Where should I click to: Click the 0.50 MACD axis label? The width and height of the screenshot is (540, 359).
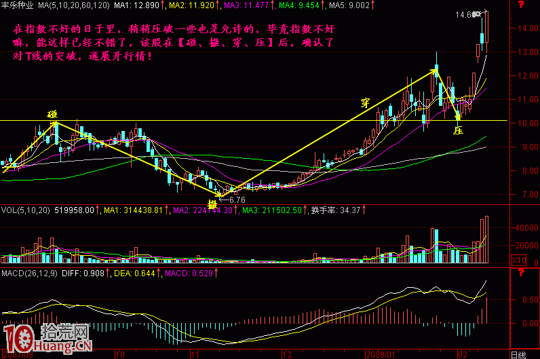531,300
